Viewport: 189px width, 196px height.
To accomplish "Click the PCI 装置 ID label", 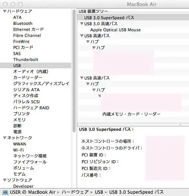I will (94, 155).
